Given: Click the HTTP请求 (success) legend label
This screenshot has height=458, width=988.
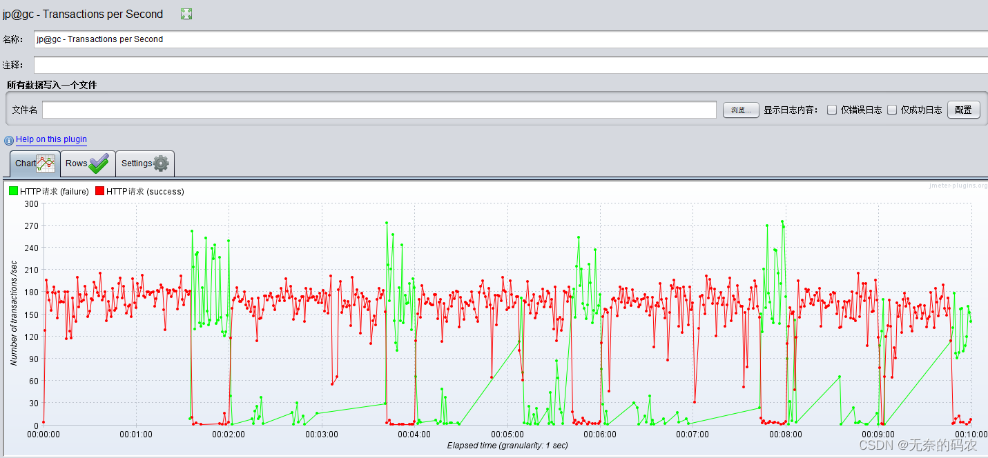Looking at the screenshot, I should tap(145, 192).
